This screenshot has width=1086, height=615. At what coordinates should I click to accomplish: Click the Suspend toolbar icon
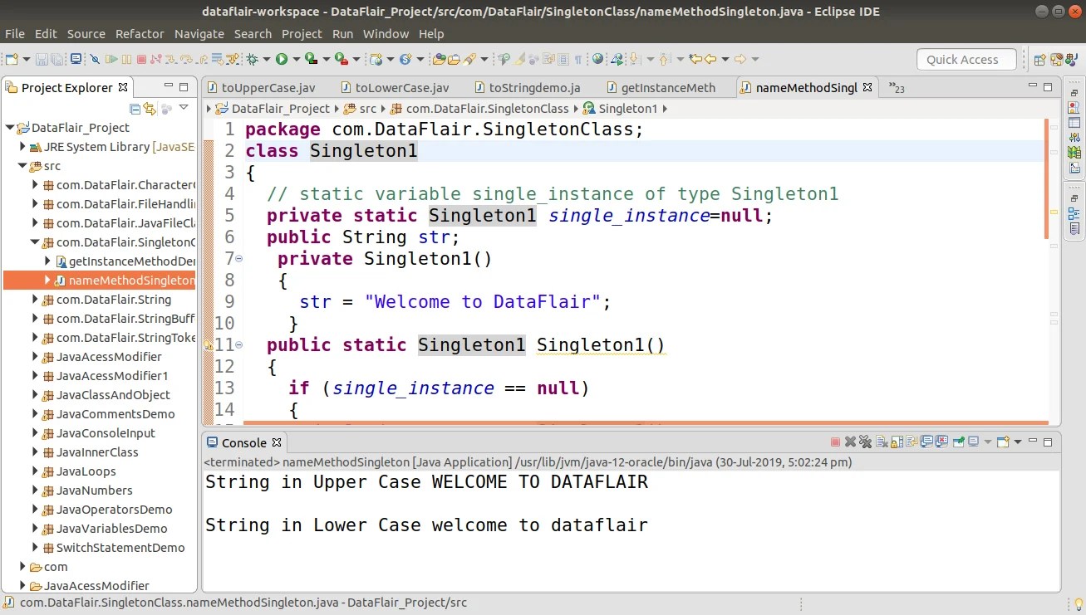126,59
